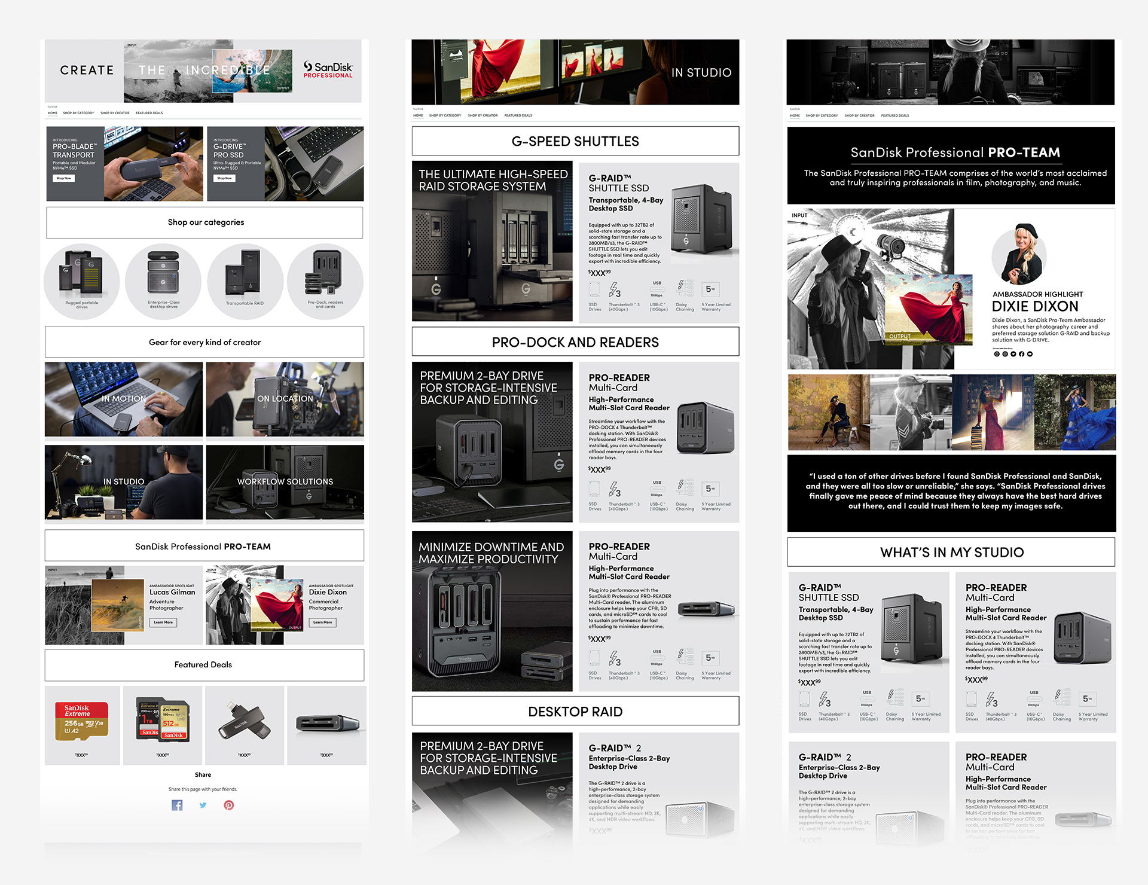Select the SanDisk flash drive deal

(244, 725)
